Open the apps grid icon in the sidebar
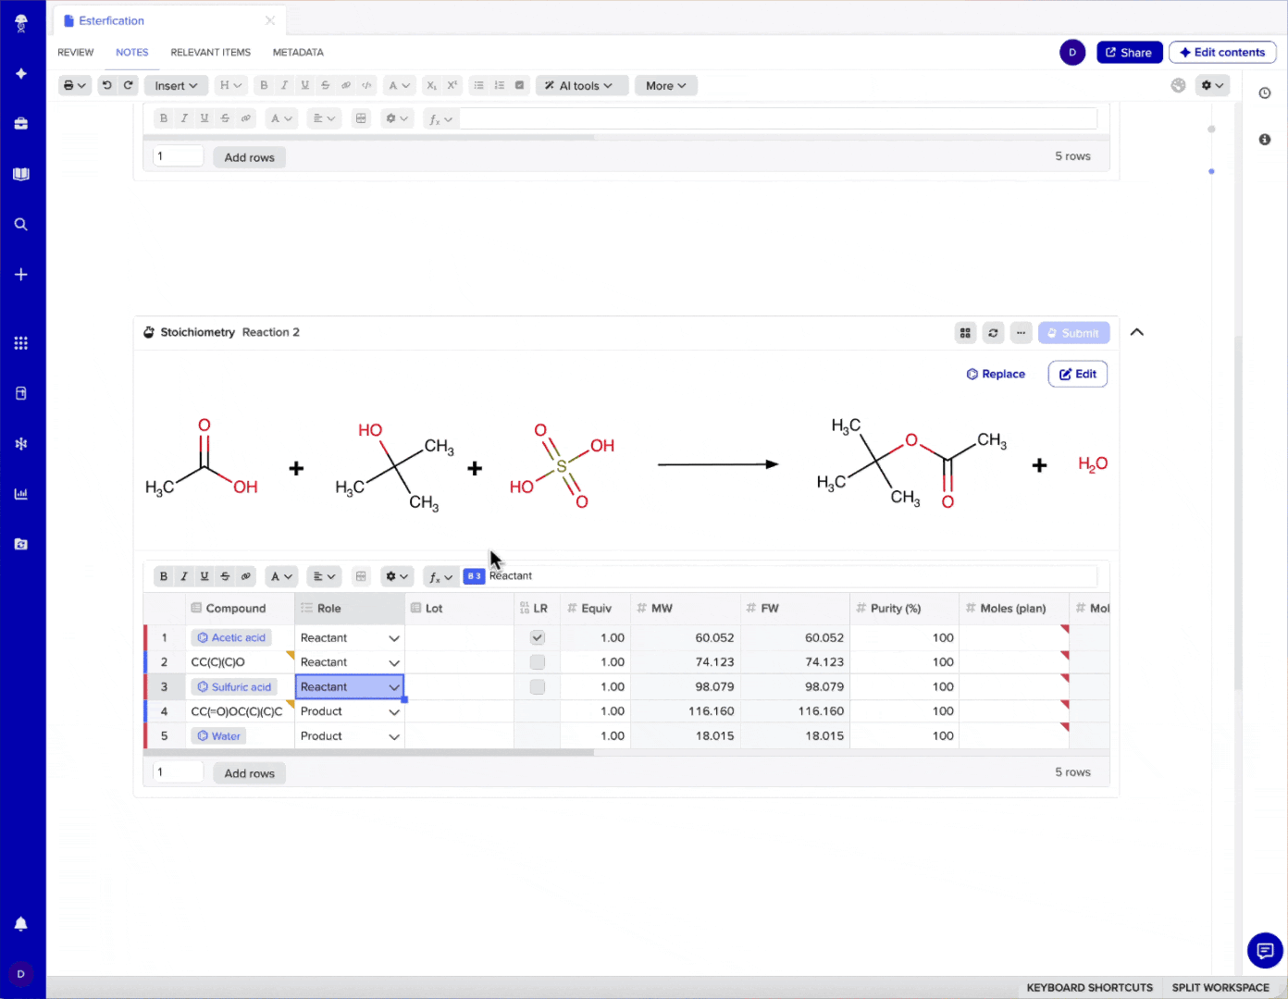The height and width of the screenshot is (999, 1288). pos(21,343)
